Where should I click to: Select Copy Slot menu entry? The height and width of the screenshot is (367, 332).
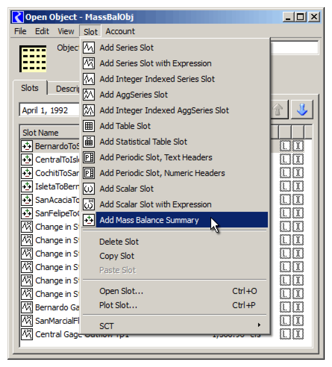tap(117, 256)
